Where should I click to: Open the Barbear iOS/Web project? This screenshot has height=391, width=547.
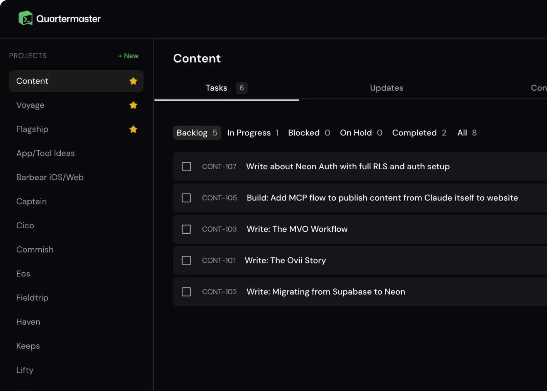pyautogui.click(x=50, y=177)
